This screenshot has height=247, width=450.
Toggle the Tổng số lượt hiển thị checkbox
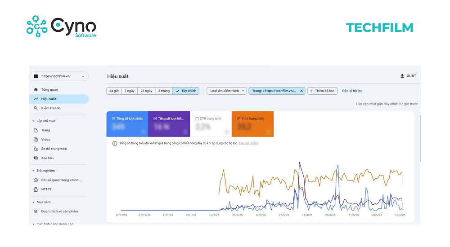(x=155, y=119)
